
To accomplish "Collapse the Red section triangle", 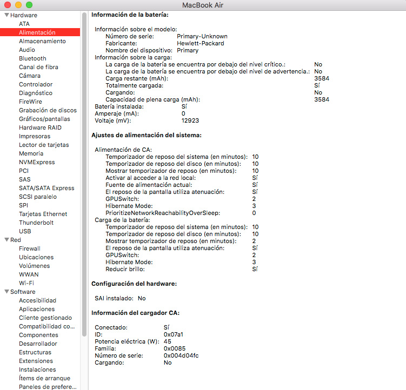I will (6, 240).
